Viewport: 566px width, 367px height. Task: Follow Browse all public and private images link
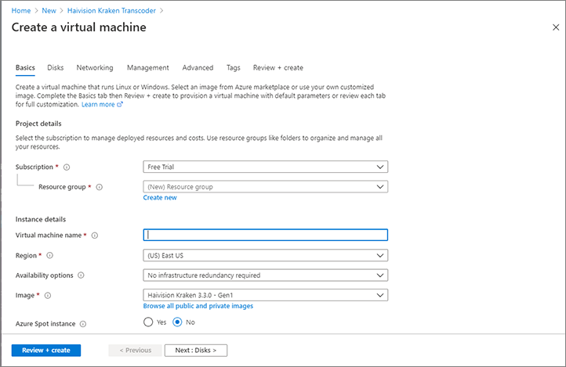[198, 306]
